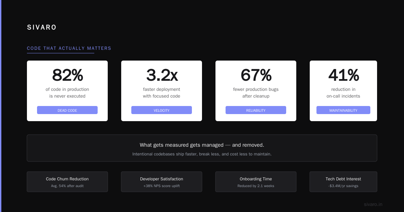Open the Code Churn Reduction card
The width and height of the screenshot is (404, 212).
[67, 182]
